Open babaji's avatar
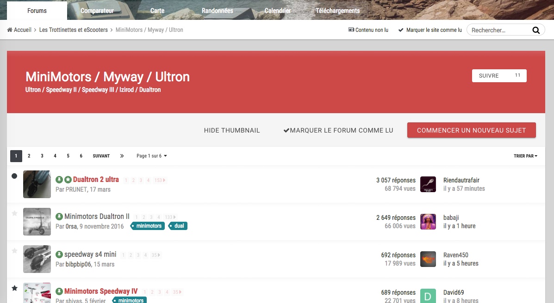The image size is (554, 303). click(x=428, y=222)
